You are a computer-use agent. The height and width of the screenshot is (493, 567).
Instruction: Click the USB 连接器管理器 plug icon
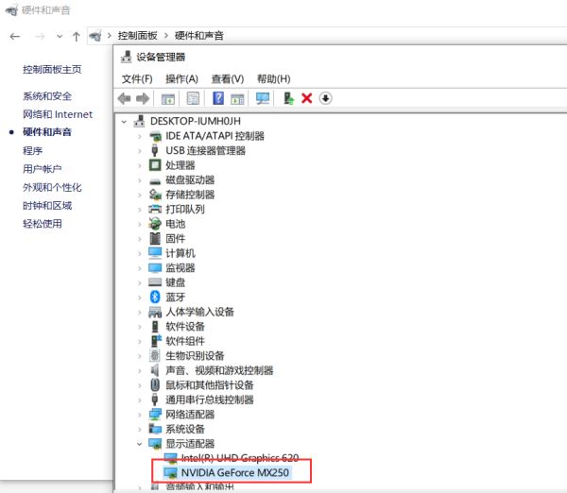(x=155, y=150)
